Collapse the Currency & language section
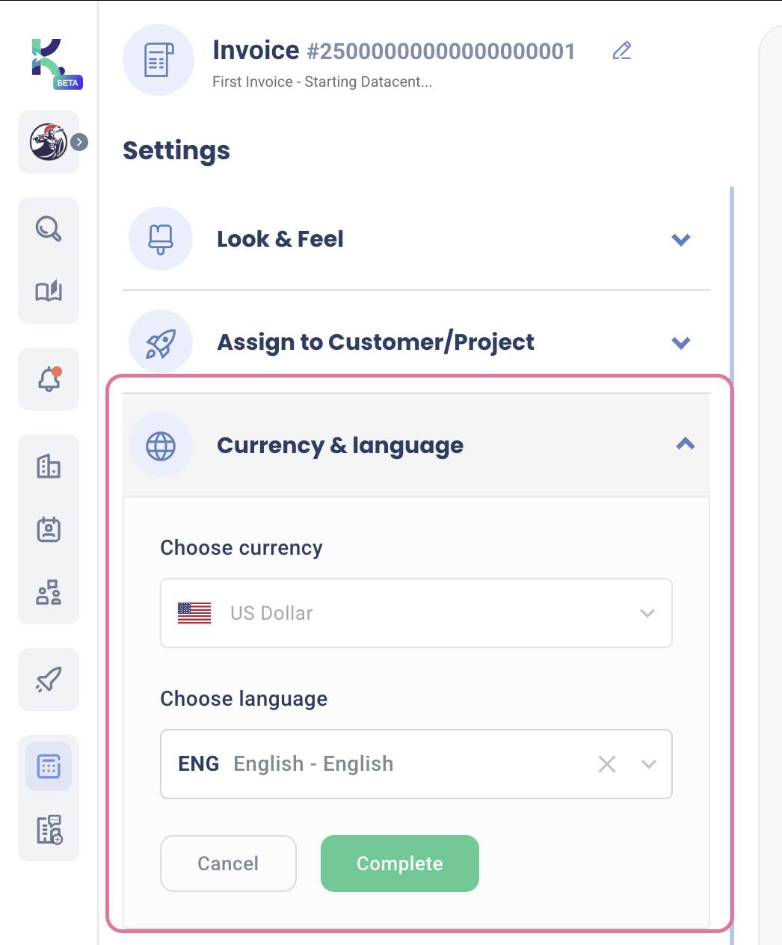The height and width of the screenshot is (945, 782). click(685, 445)
